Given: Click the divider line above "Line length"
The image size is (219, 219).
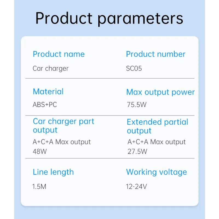Looking at the screenshot, I should (109, 158).
